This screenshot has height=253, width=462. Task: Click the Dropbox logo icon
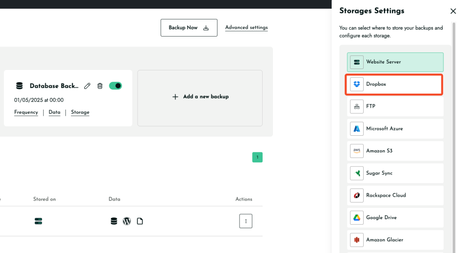point(357,84)
